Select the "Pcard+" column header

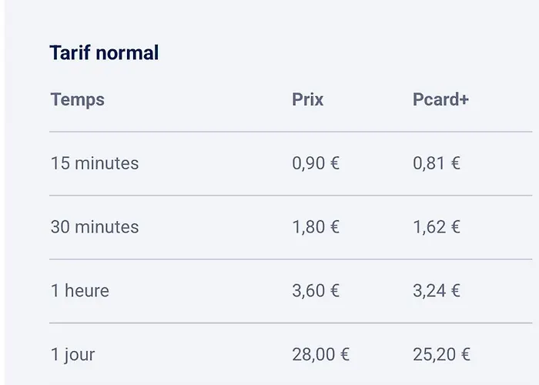pyautogui.click(x=440, y=100)
